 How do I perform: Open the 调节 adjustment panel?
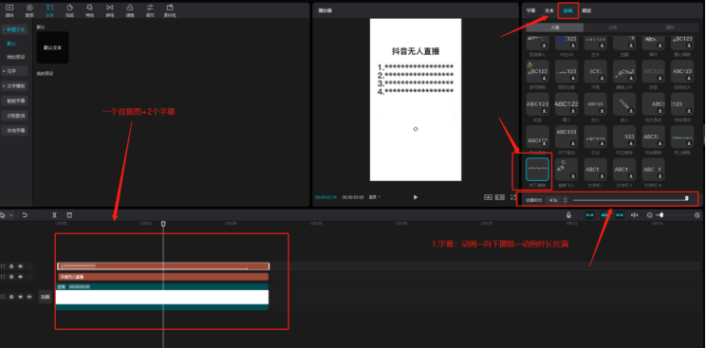pyautogui.click(x=150, y=9)
